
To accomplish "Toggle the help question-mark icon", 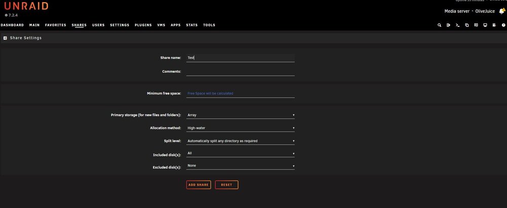I will tap(503, 25).
